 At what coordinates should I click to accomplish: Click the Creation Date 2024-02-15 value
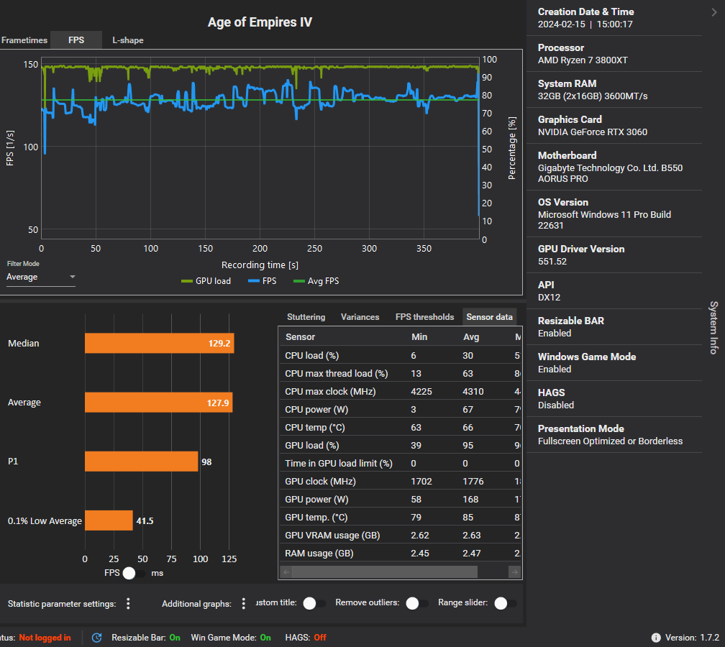click(x=585, y=24)
